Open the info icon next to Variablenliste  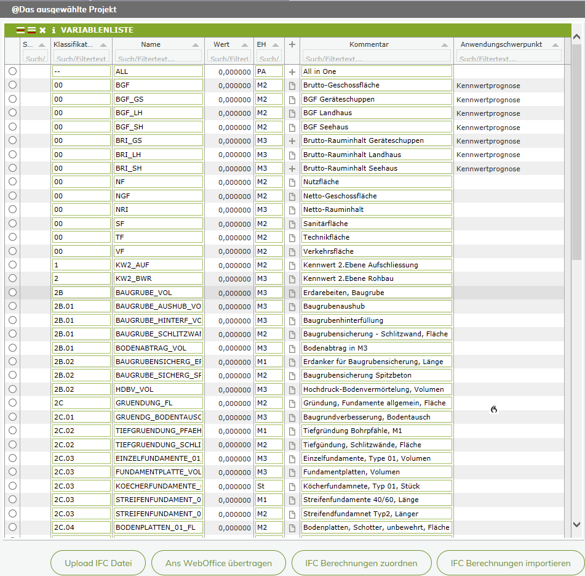pos(54,30)
